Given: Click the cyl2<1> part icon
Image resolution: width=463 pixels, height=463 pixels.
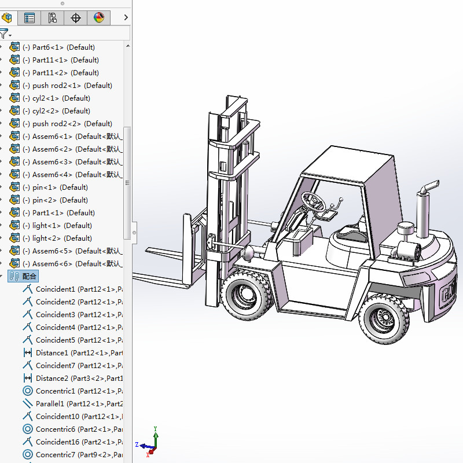Looking at the screenshot, I should (14, 98).
